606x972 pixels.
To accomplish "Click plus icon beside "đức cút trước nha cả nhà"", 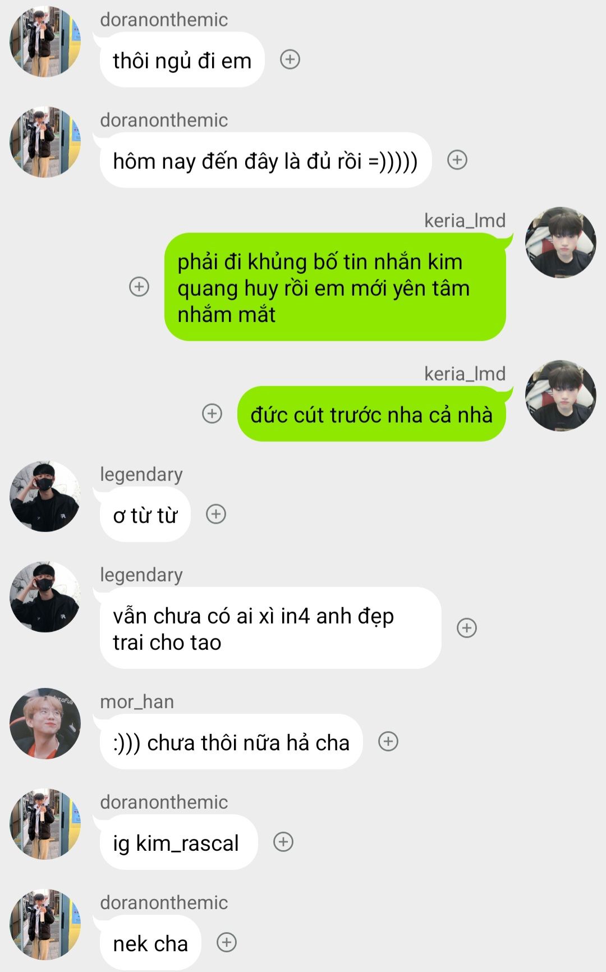I will coord(212,414).
